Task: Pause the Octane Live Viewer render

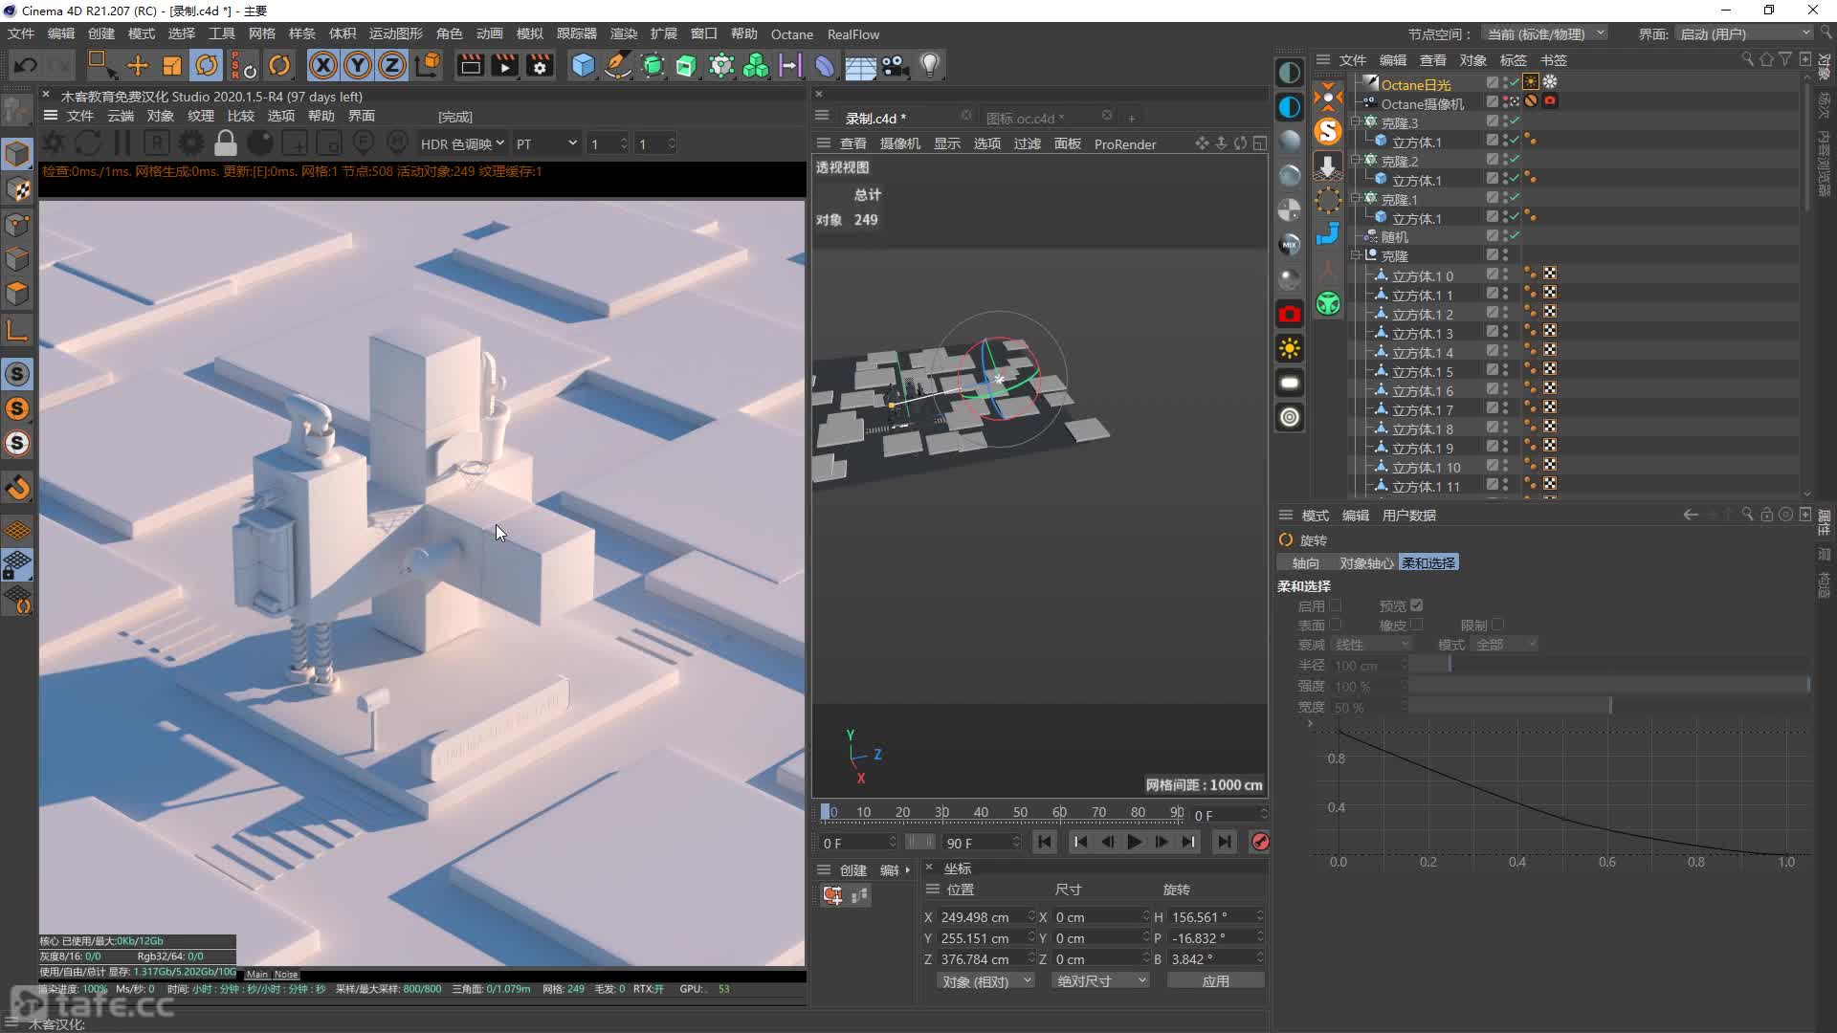Action: point(122,143)
